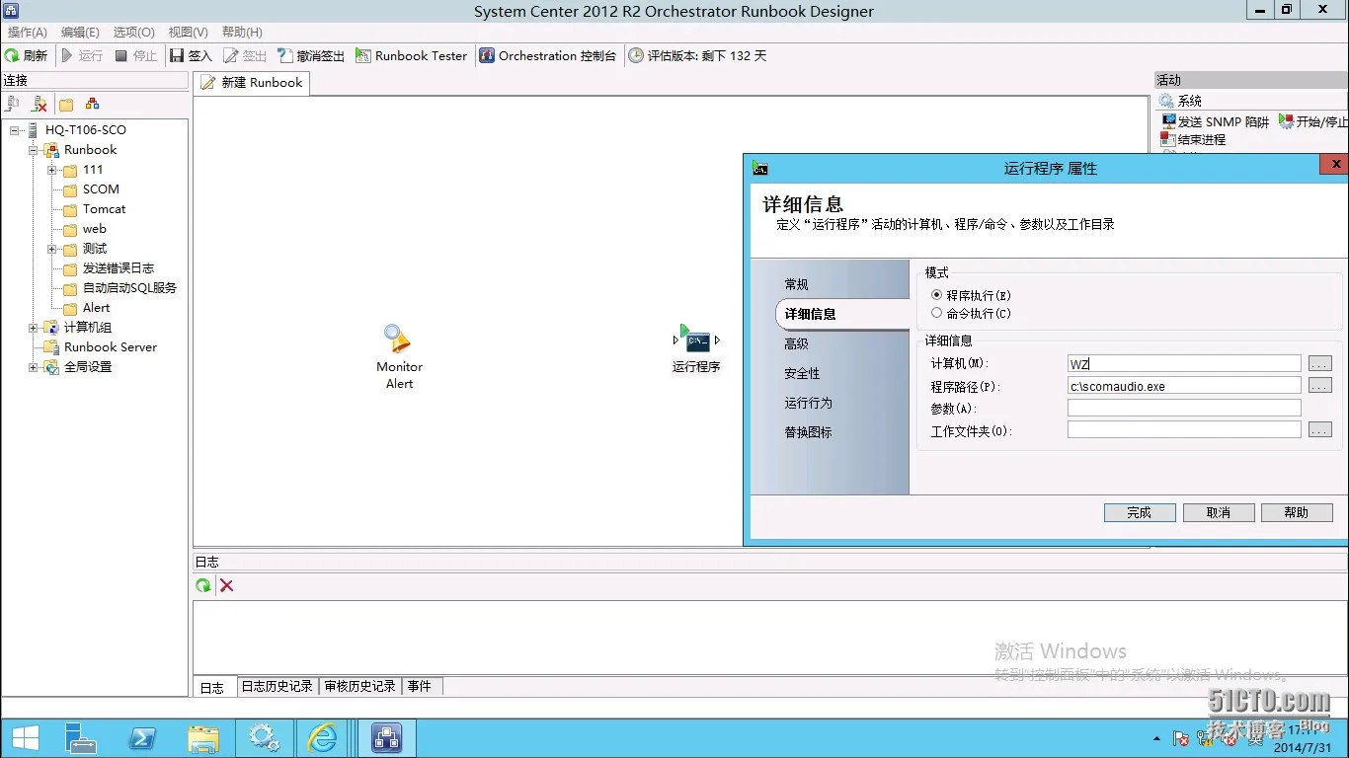Click the 参数 input field

[x=1184, y=408]
